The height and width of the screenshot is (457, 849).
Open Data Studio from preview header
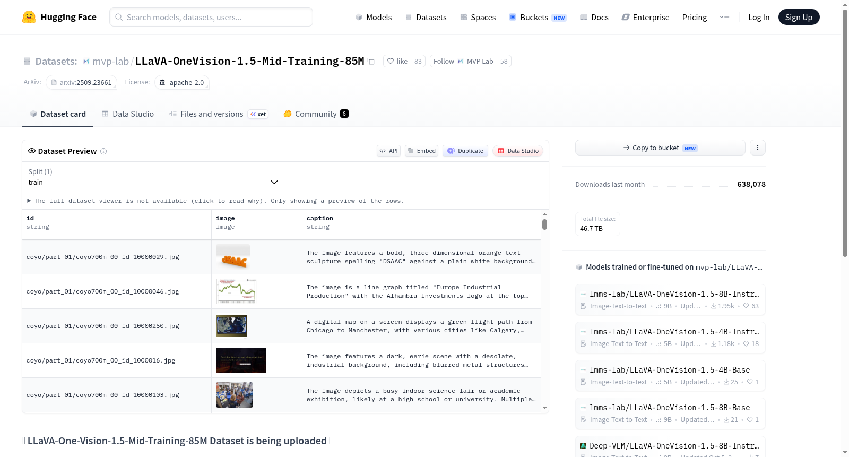[518, 151]
